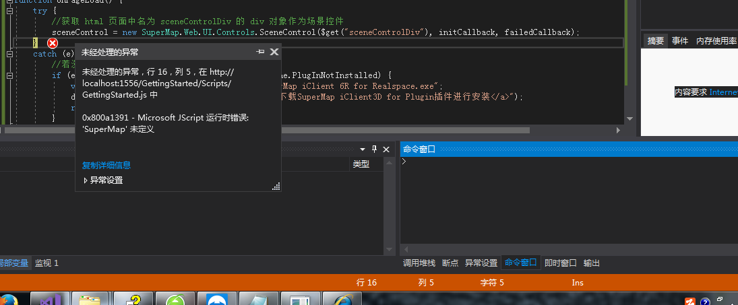Screen dimensions: 738x305
Task: Switch to the 监视 1 tab
Action: tap(47, 263)
